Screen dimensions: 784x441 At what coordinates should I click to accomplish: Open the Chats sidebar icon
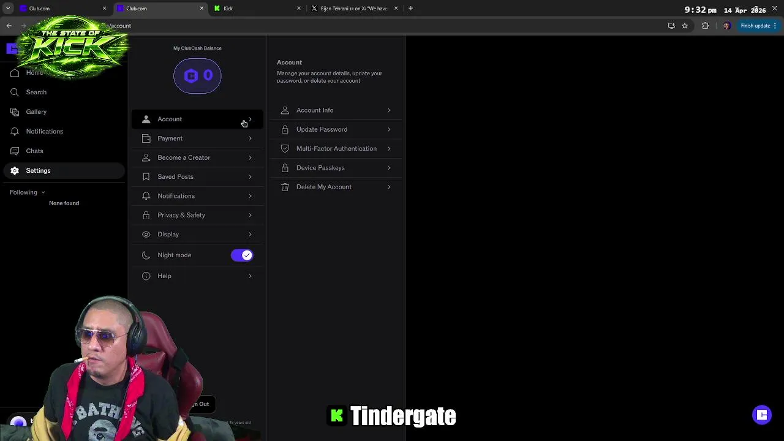[15, 151]
